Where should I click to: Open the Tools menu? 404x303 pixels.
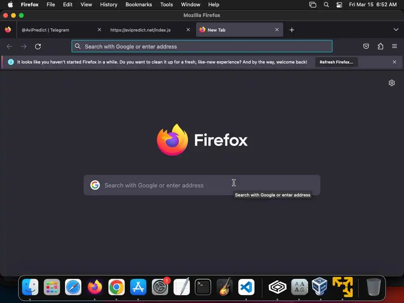click(x=166, y=4)
